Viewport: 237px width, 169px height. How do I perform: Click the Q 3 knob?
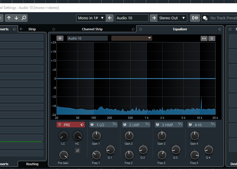tap(176, 150)
